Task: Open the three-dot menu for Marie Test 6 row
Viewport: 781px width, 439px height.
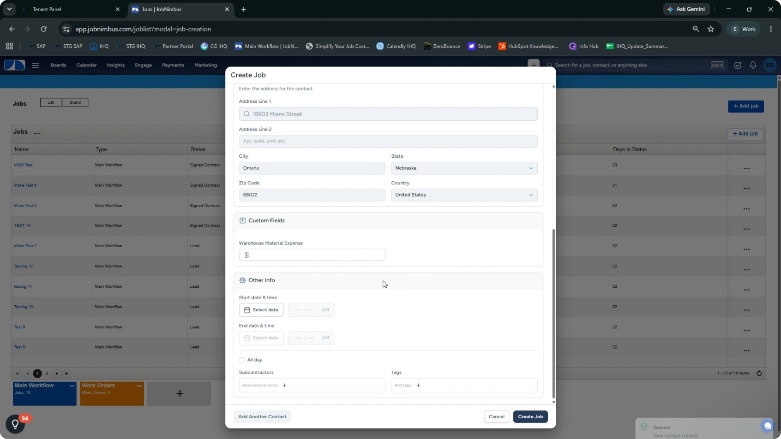Action: click(746, 189)
